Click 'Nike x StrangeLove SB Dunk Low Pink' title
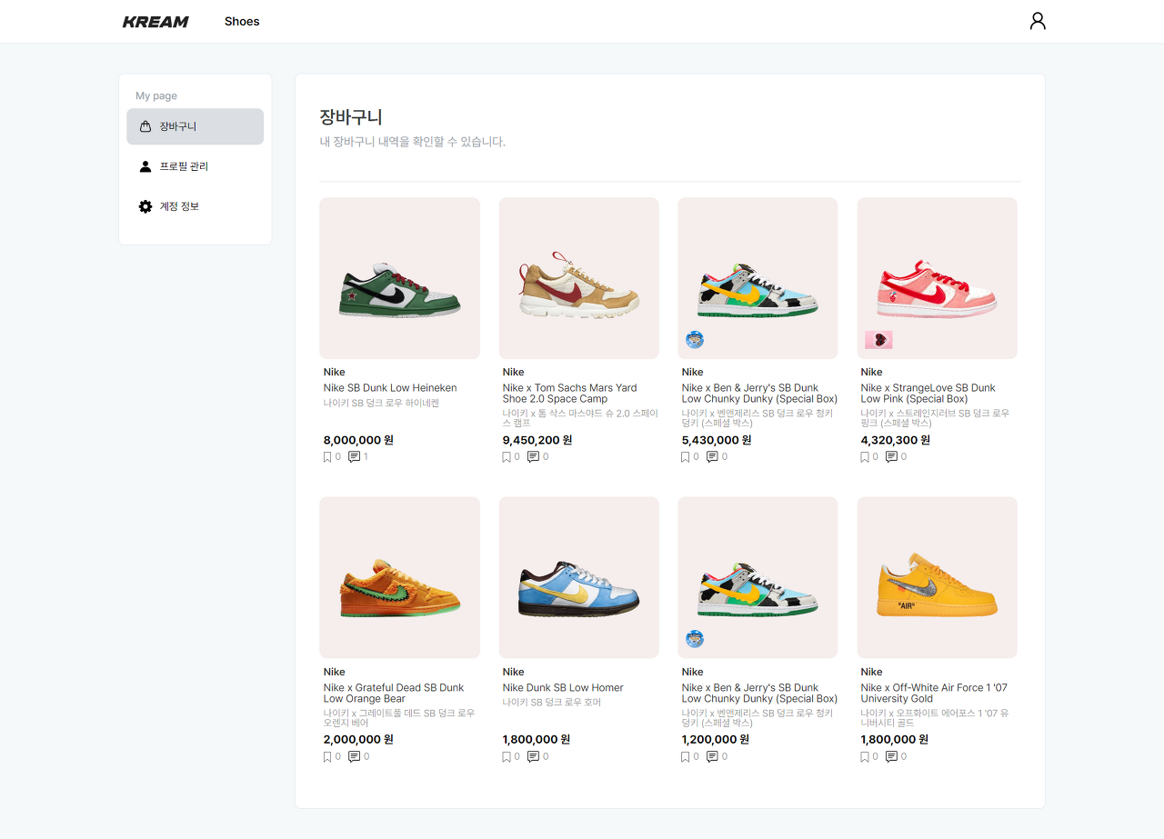1164x839 pixels. coord(928,394)
